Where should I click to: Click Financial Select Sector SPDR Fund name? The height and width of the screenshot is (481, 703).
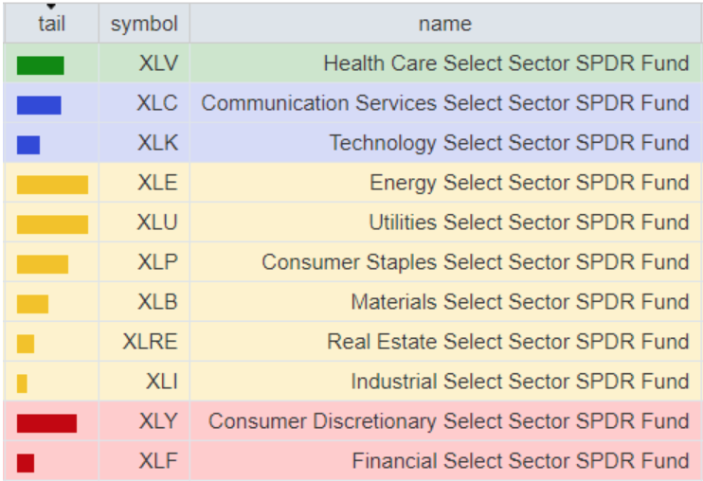pyautogui.click(x=520, y=461)
